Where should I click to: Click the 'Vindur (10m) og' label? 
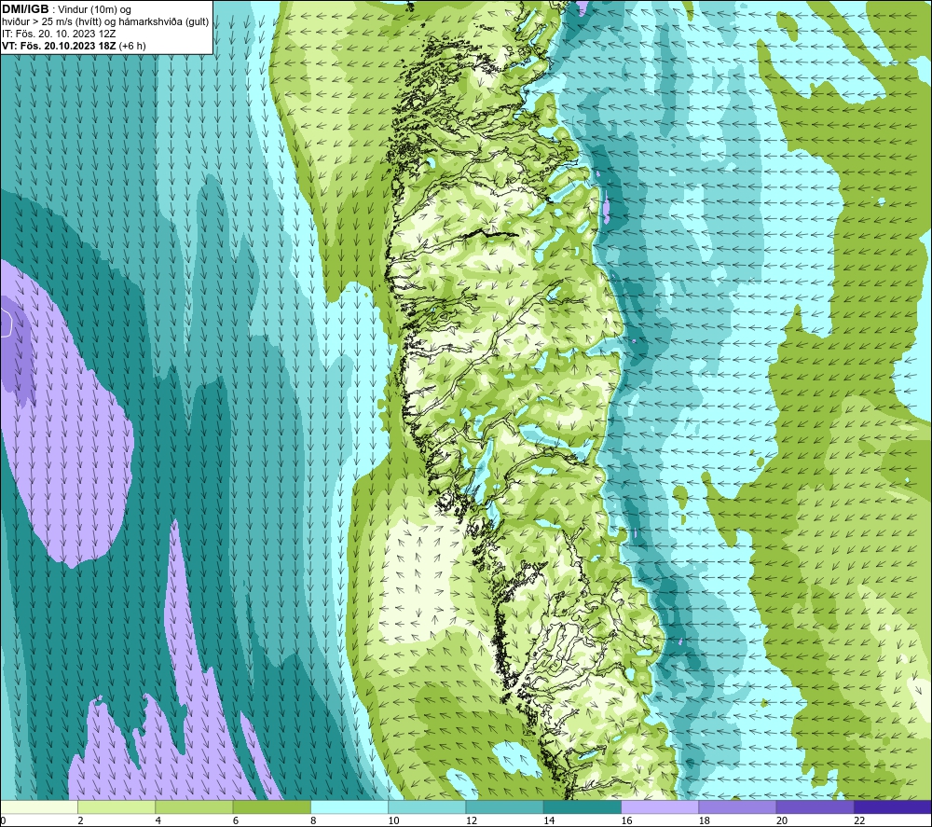94,10
